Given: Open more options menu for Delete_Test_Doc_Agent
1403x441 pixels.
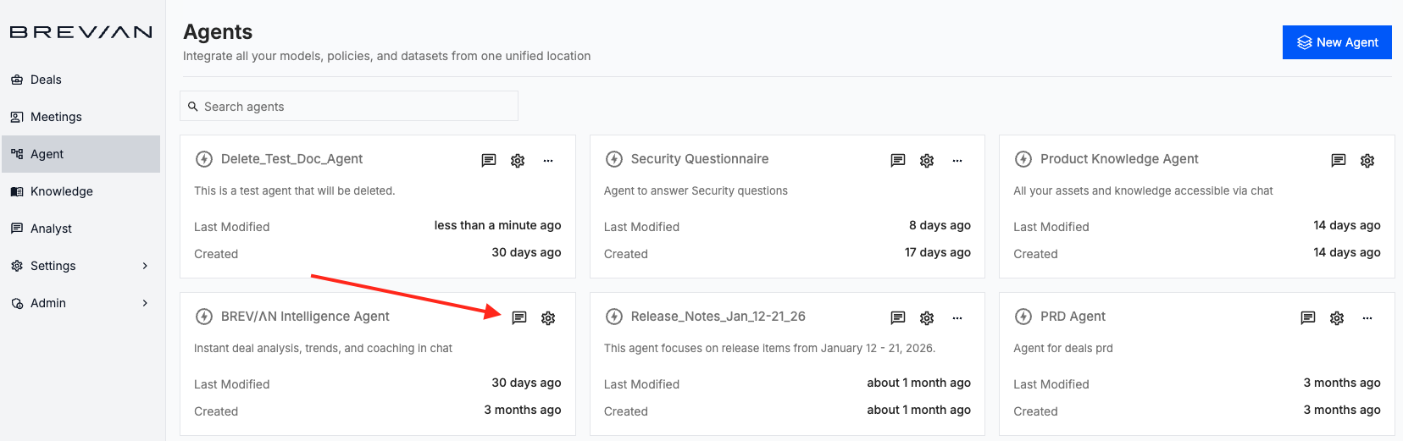Looking at the screenshot, I should pyautogui.click(x=548, y=160).
